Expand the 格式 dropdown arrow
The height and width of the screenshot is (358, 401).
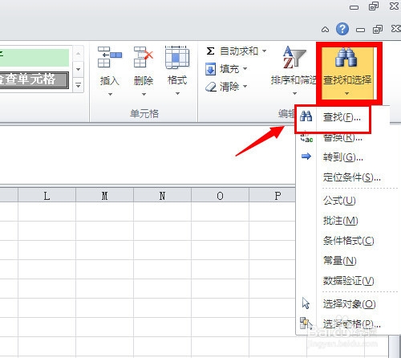pos(177,94)
